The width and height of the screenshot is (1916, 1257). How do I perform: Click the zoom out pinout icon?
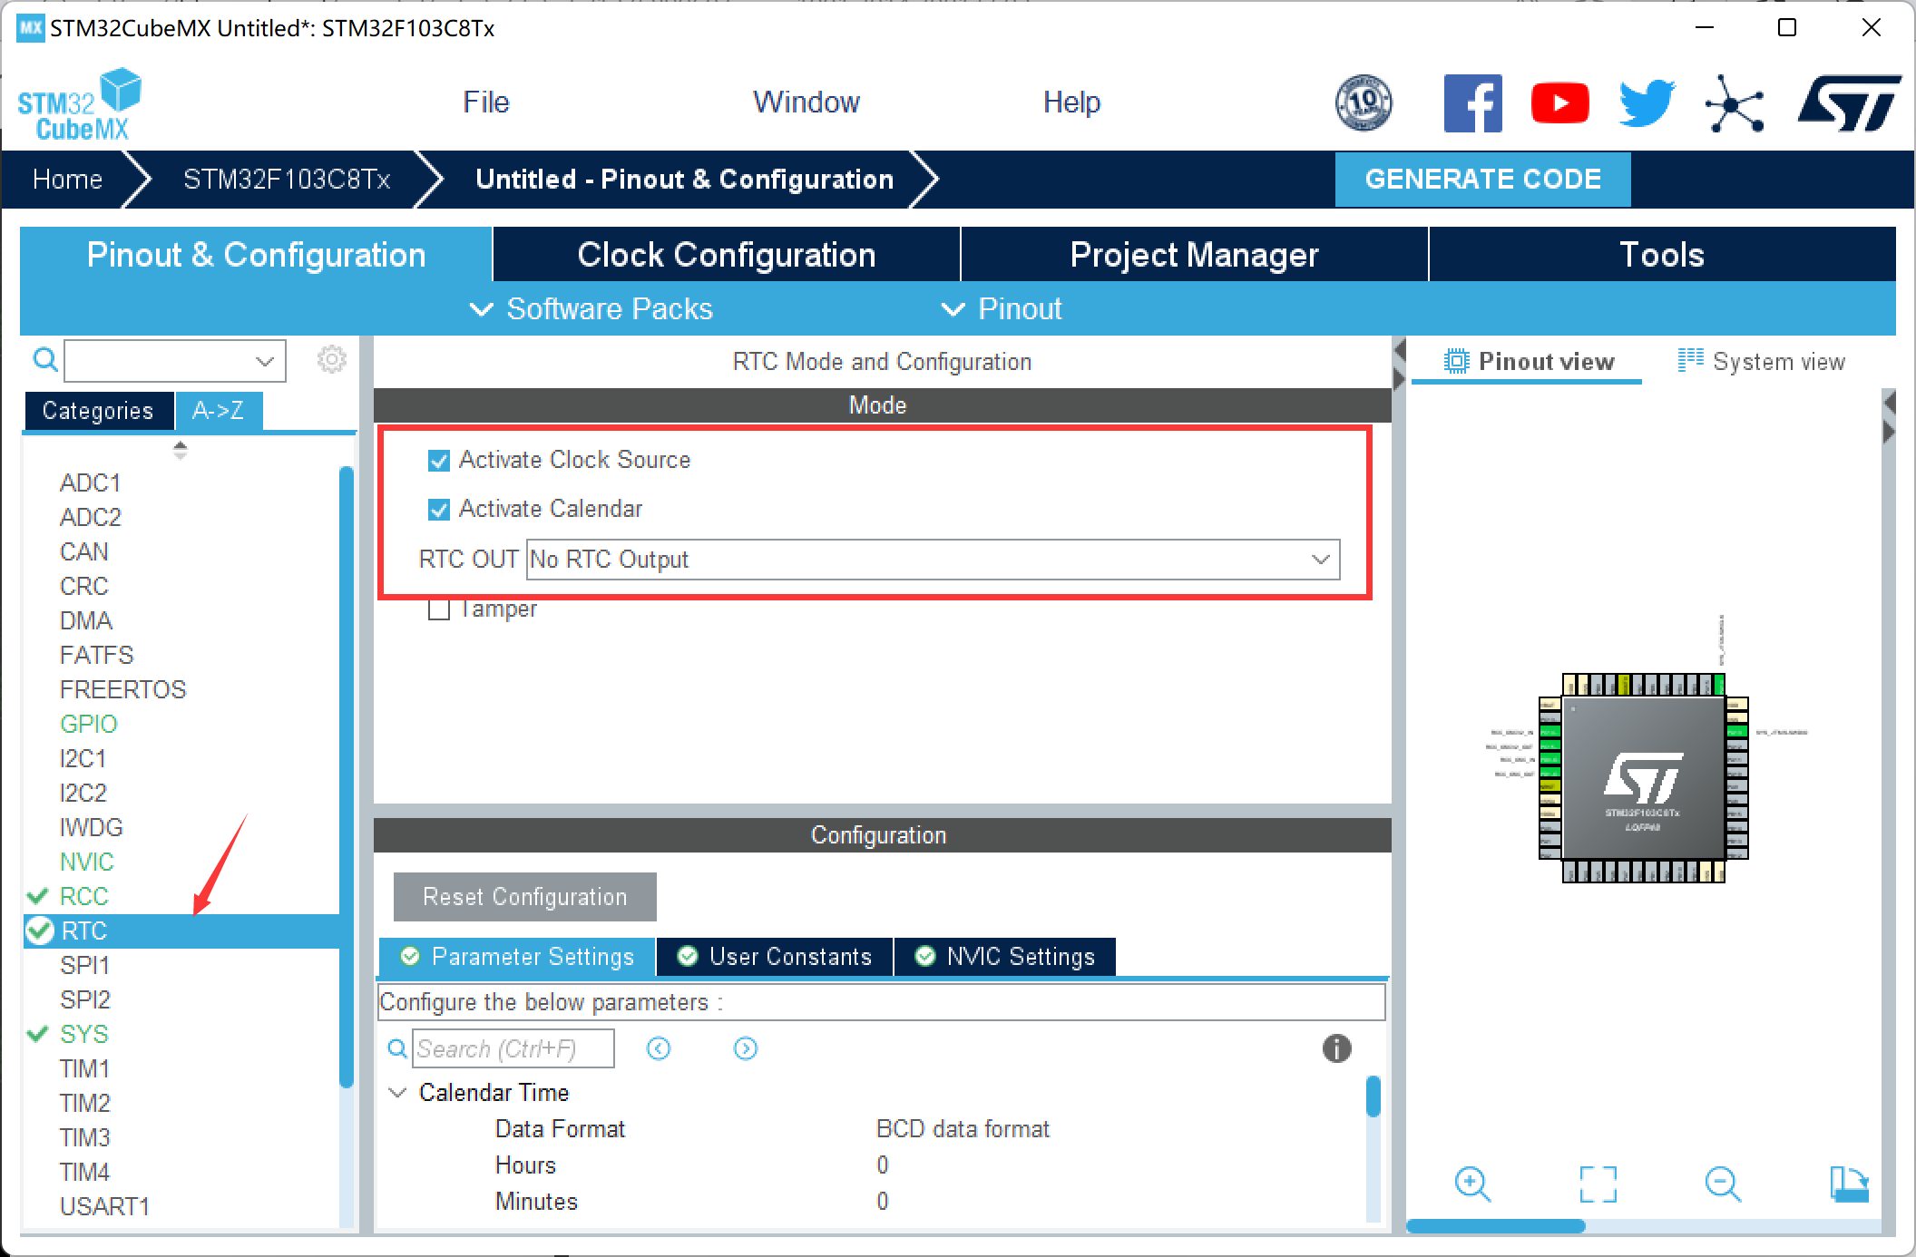(x=1721, y=1184)
